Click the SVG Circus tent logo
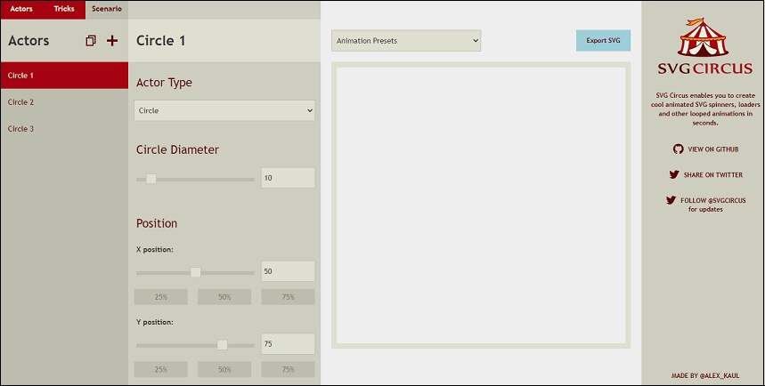The height and width of the screenshot is (386, 765). [x=704, y=47]
